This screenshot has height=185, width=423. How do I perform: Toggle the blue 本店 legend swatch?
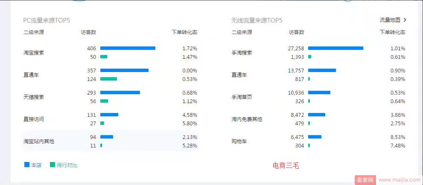(27, 165)
